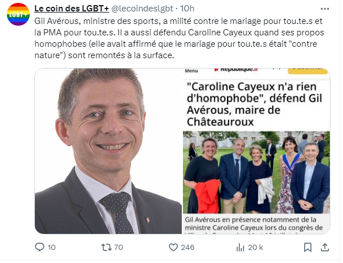This screenshot has height=263, width=343.
Task: Open the article screenshot image
Action: click(256, 151)
